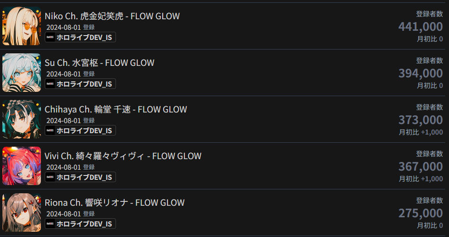449x237 pixels.
Task: Open Su Ch. avatar thumbnail
Action: (x=22, y=73)
